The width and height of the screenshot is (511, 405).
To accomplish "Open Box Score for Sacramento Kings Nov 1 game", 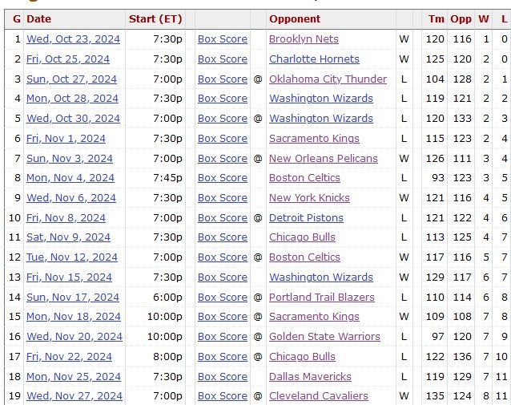I will 223,139.
